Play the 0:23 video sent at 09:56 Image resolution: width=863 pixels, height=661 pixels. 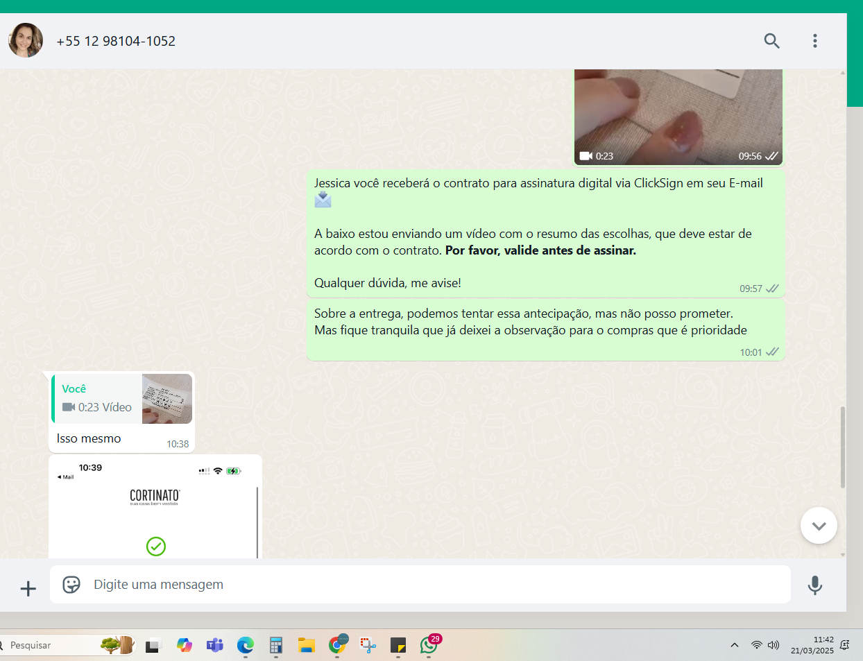coord(678,117)
